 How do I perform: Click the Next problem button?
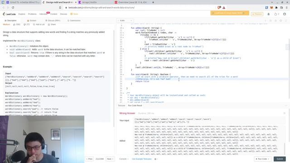(x=110, y=159)
